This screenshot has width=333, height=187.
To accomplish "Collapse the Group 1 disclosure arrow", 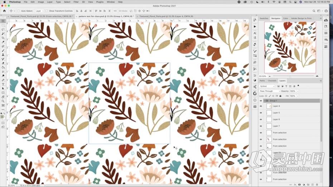I will [265, 101].
